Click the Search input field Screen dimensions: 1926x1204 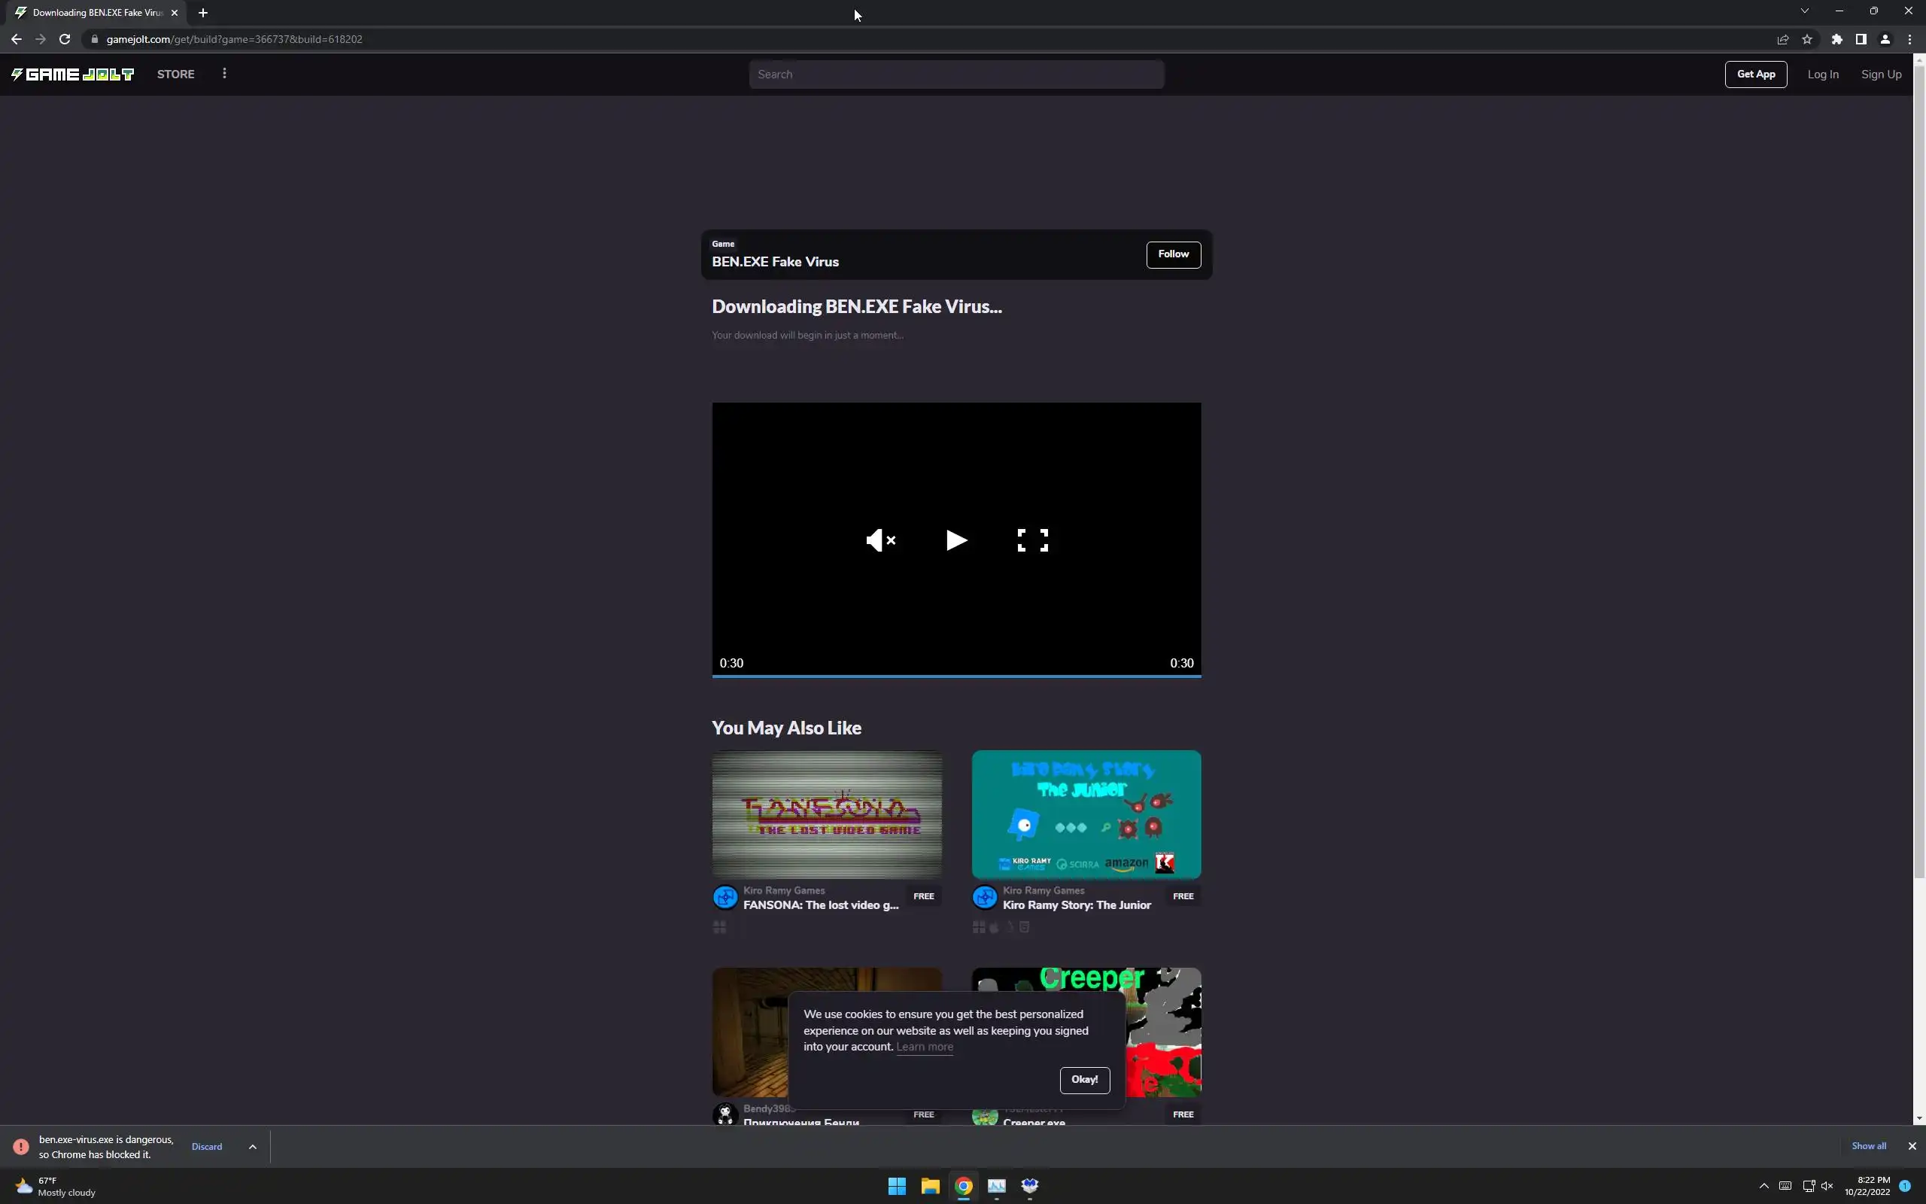[x=955, y=74]
